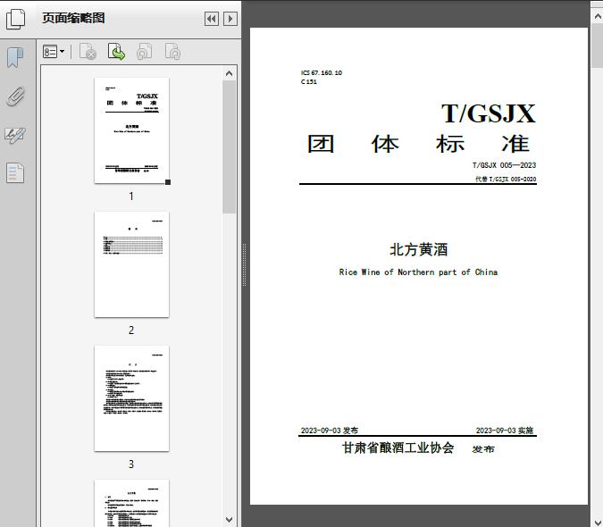Click the 2023-09-03 实施 date
The width and height of the screenshot is (603, 527).
505,431
